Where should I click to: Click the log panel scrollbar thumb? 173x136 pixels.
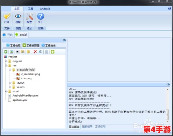pyautogui.click(x=168, y=115)
